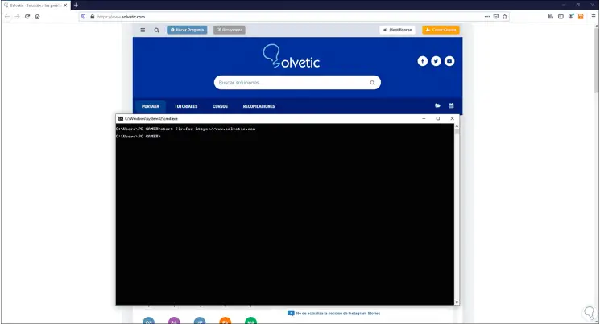Select the PORTADA nav tab
This screenshot has height=324, width=600.
151,106
